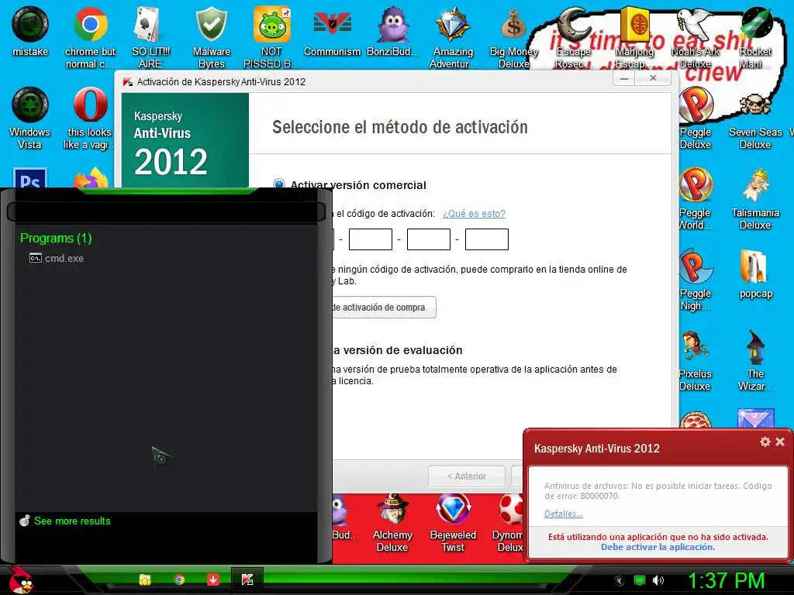
Task: Open the Amazing Adventur... desktop icon
Action: tap(453, 37)
